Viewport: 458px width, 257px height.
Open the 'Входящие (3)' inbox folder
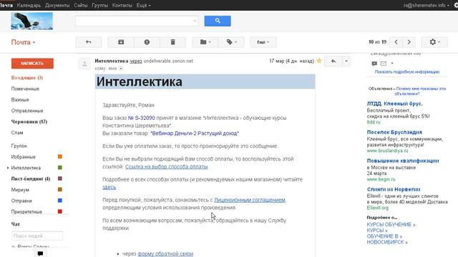[x=27, y=78]
